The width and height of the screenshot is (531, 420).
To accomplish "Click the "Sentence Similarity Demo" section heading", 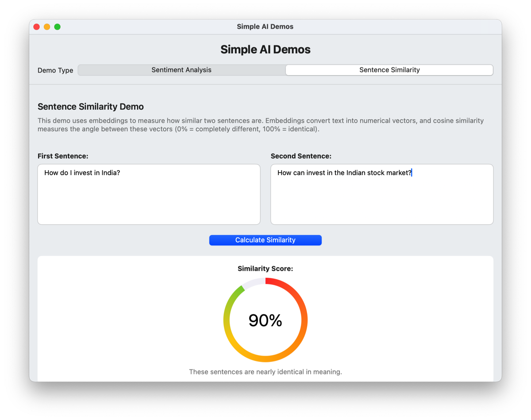I will point(91,107).
